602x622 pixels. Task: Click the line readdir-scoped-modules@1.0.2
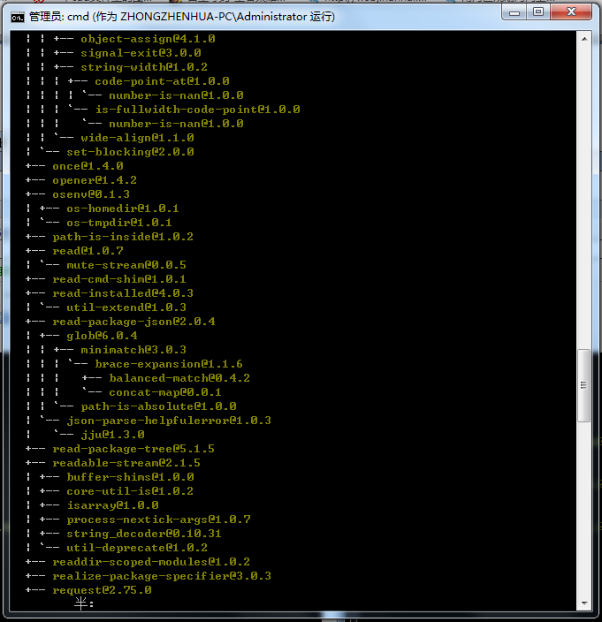point(151,562)
